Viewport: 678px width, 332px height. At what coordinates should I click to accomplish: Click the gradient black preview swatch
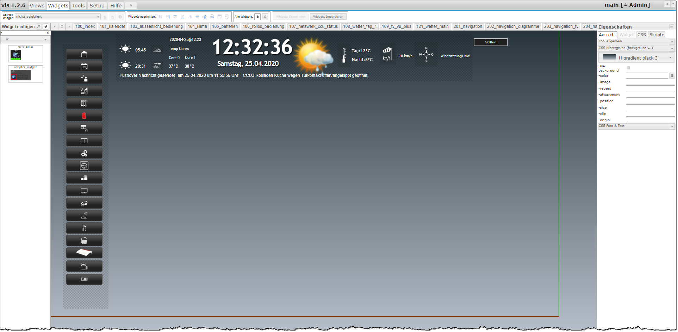(609, 57)
